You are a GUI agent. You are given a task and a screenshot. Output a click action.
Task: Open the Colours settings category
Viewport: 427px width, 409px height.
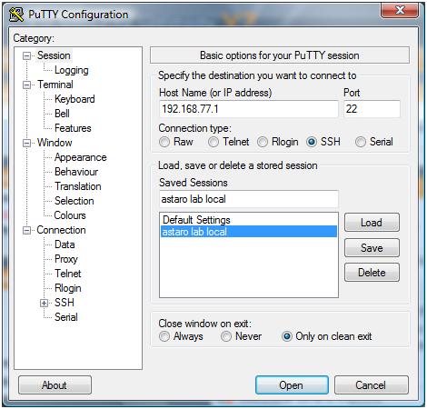[x=70, y=215]
